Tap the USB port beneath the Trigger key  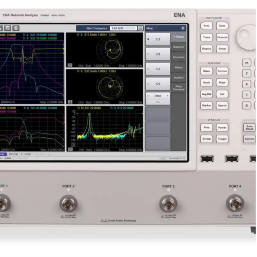(232, 159)
